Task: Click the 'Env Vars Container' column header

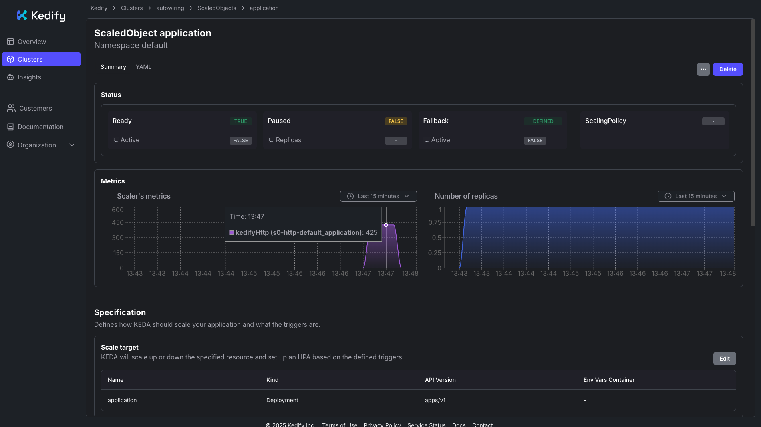Action: click(x=609, y=380)
